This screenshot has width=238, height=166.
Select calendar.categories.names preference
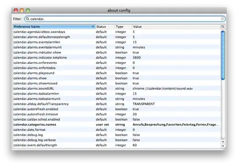[117, 125]
